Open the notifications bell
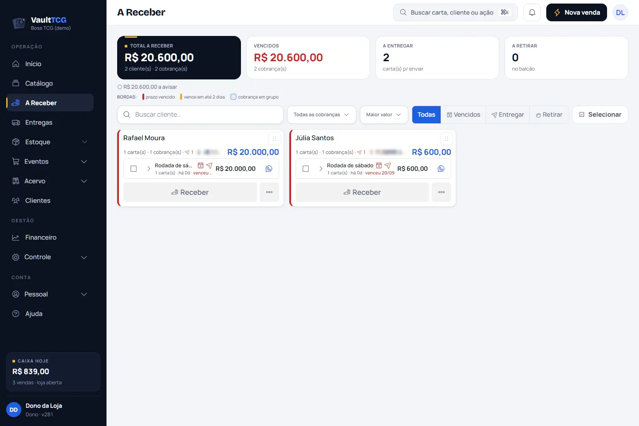The height and width of the screenshot is (426, 639). pyautogui.click(x=532, y=12)
